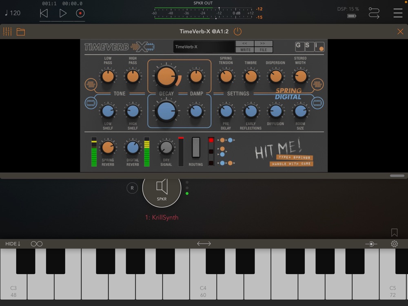
Task: Start playback with the play button
Action: [x=63, y=13]
